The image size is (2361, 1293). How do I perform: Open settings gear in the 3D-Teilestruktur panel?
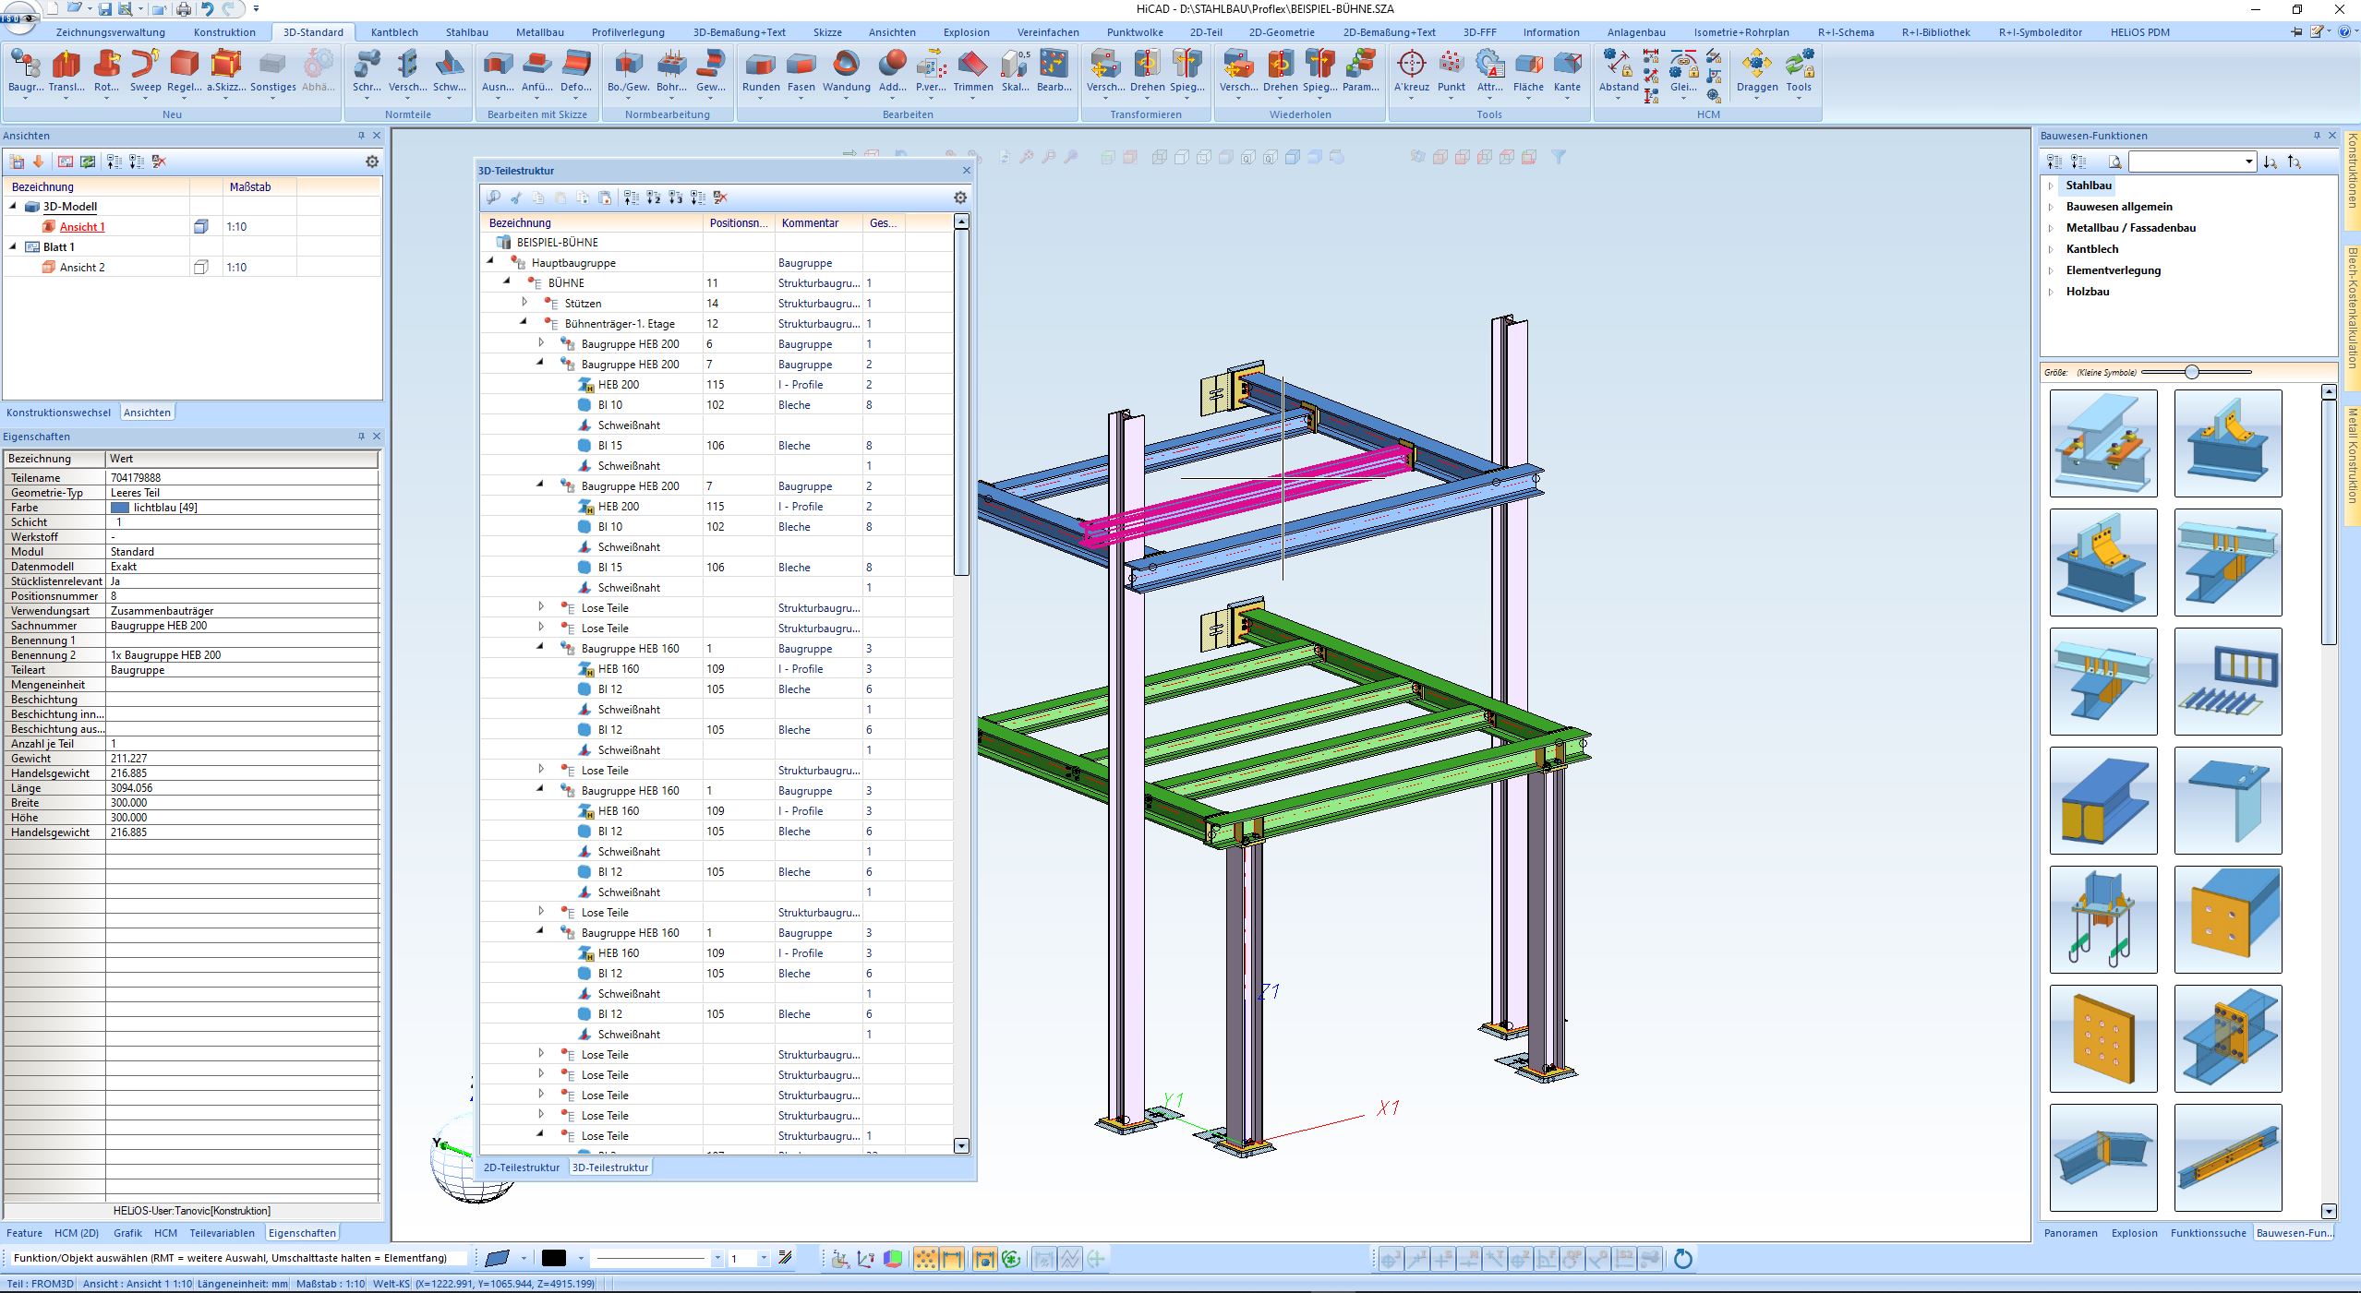click(960, 198)
